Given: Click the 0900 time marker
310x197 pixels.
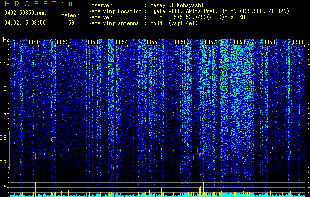Looking at the screenshot, I should click(299, 42).
